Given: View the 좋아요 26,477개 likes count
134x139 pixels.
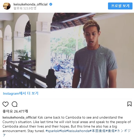Looking at the screenshot, I should (15, 111).
